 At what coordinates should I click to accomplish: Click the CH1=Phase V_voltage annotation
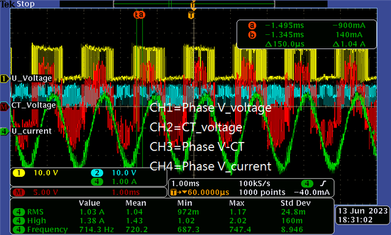pyautogui.click(x=210, y=108)
